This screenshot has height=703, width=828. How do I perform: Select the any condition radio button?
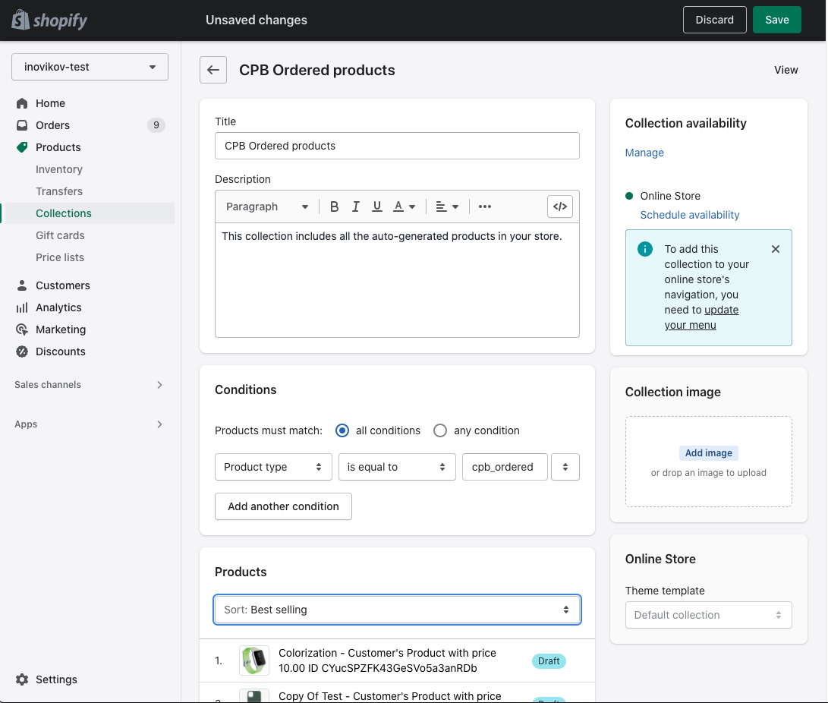[x=440, y=431]
